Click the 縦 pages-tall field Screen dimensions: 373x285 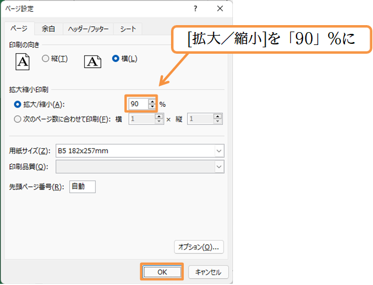[201, 119]
